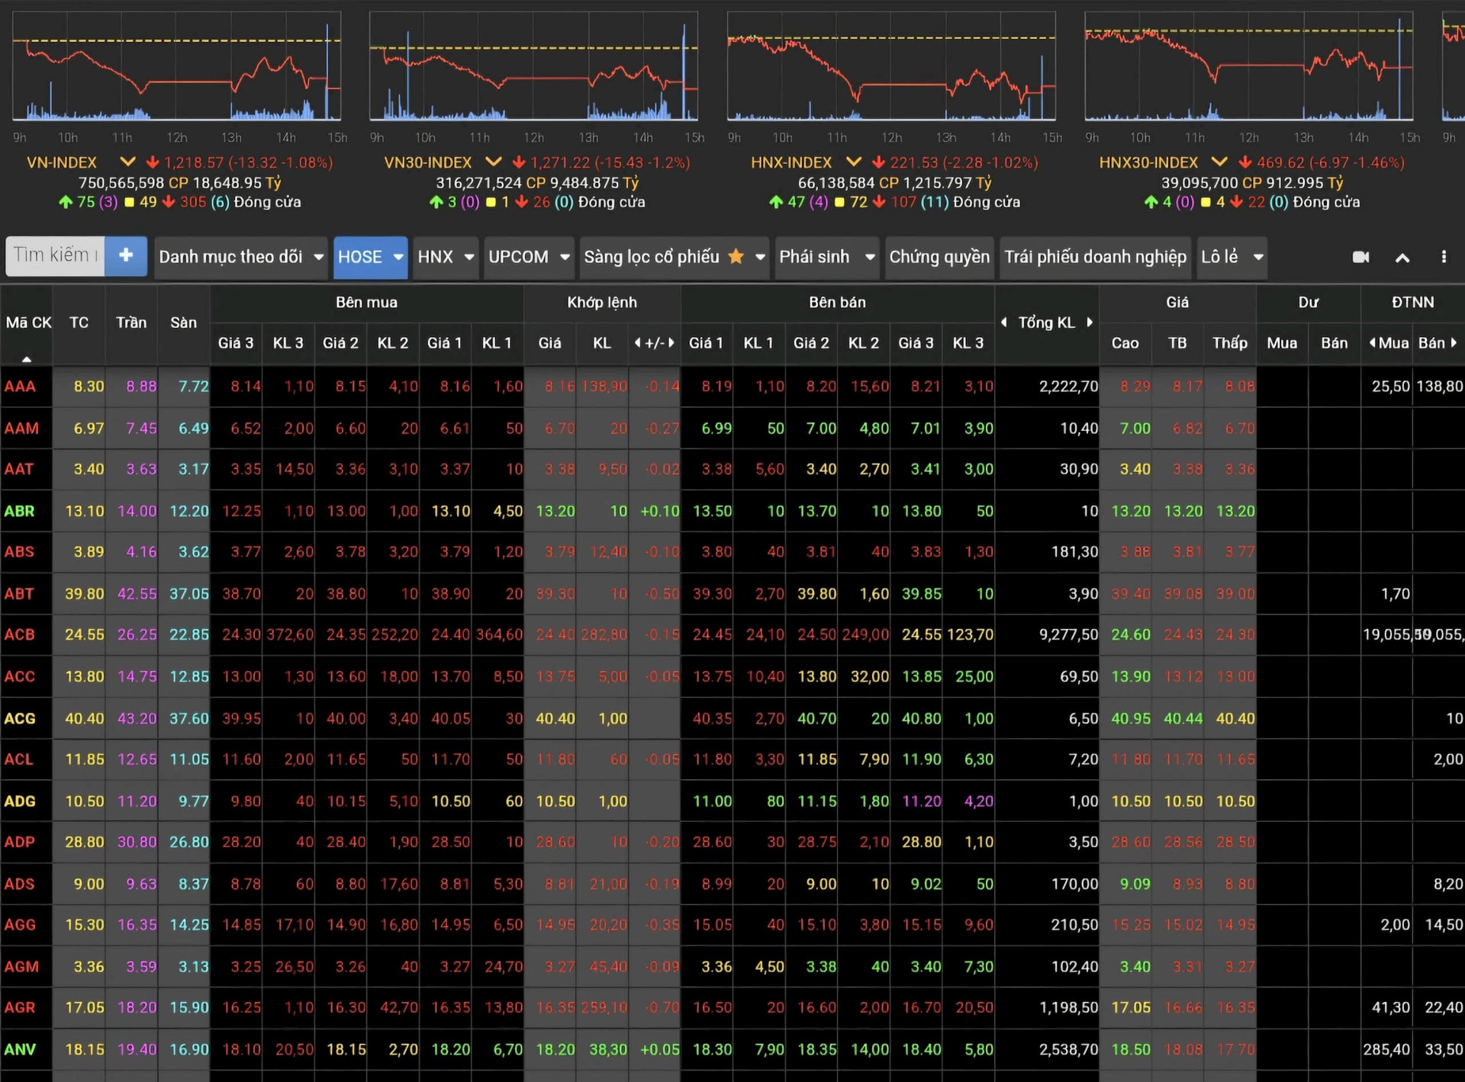
Task: Click the TC column header
Action: point(79,323)
